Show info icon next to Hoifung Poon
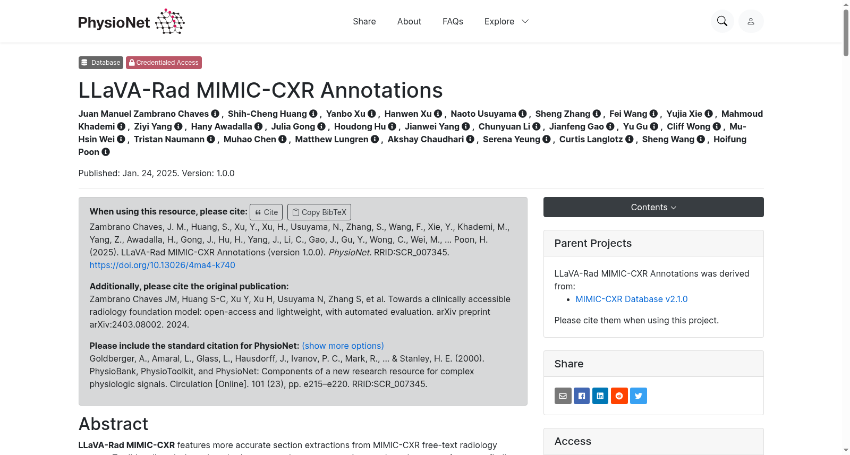Screen dimensions: 850x455 pyautogui.click(x=106, y=152)
